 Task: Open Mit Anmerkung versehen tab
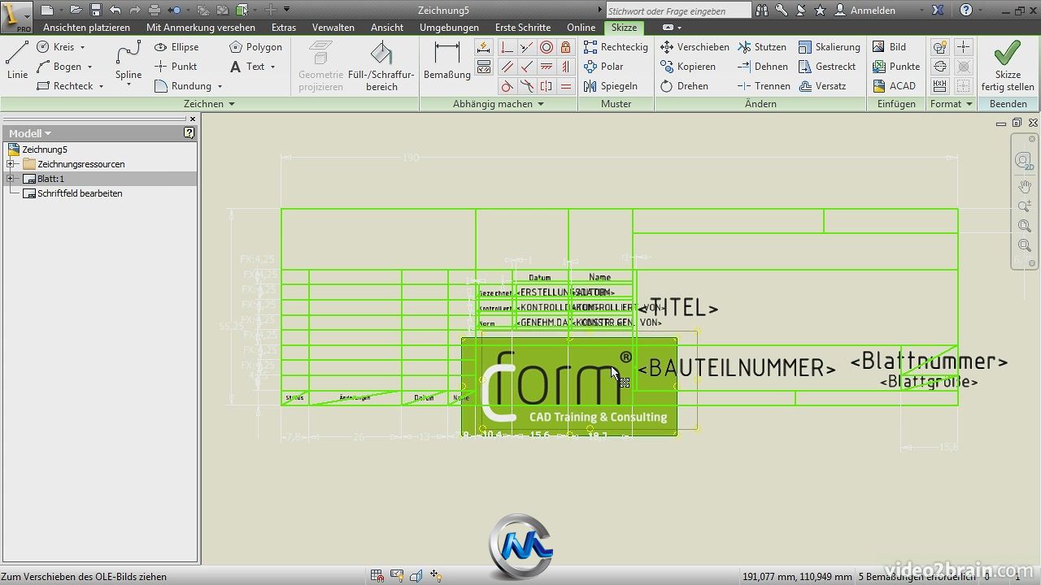click(201, 27)
